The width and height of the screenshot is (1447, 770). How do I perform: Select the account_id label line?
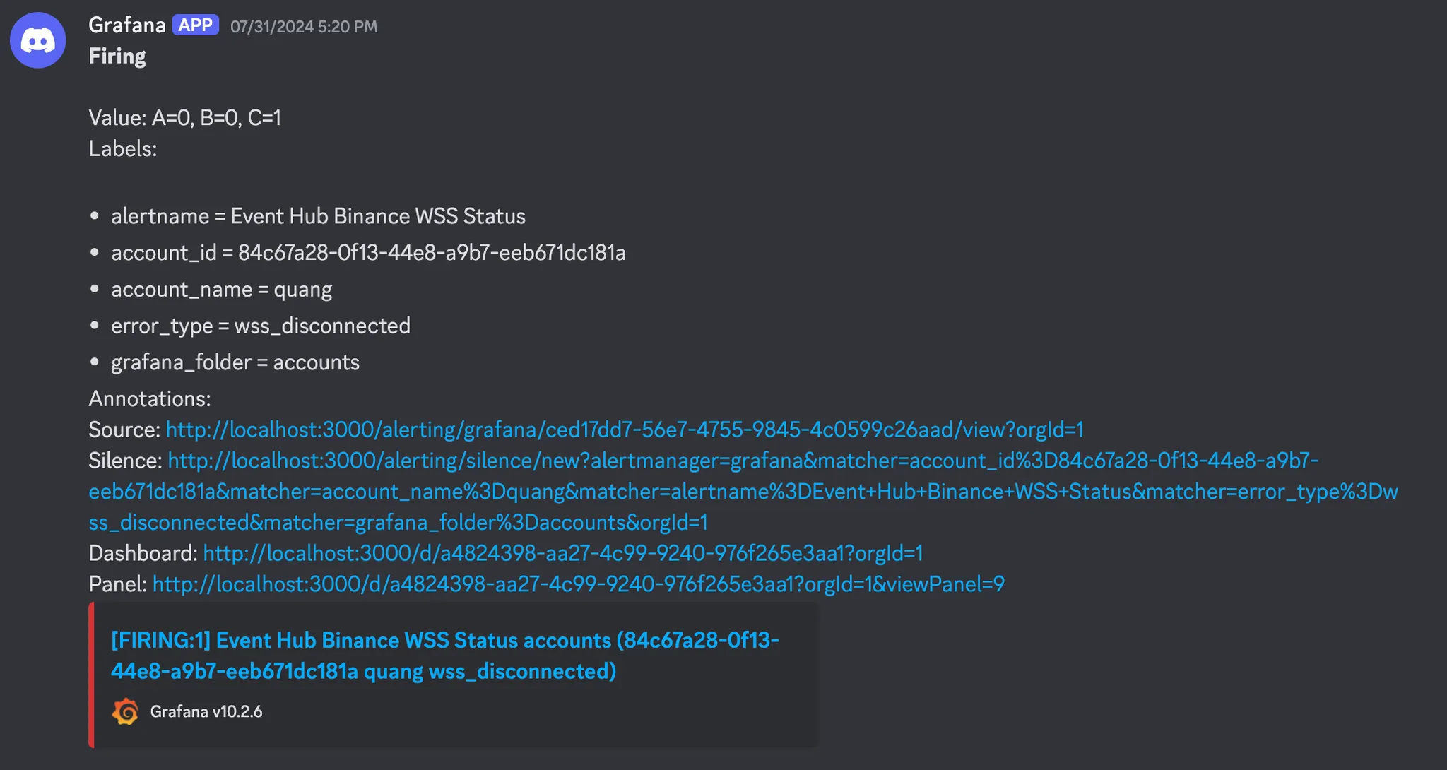coord(368,253)
